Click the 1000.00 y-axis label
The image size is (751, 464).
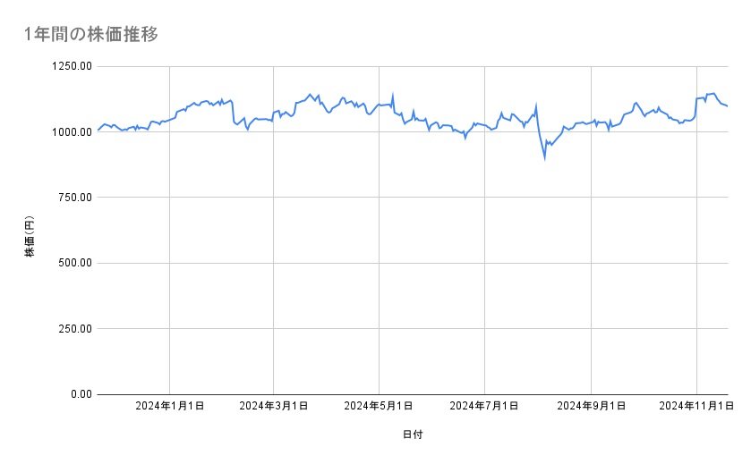(x=70, y=131)
